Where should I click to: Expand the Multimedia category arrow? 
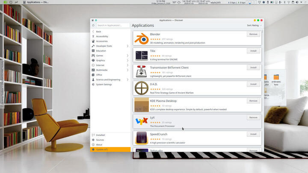coord(127,70)
